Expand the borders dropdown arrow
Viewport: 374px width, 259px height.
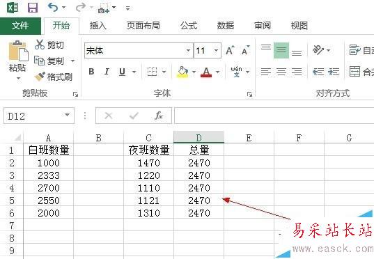(164, 72)
